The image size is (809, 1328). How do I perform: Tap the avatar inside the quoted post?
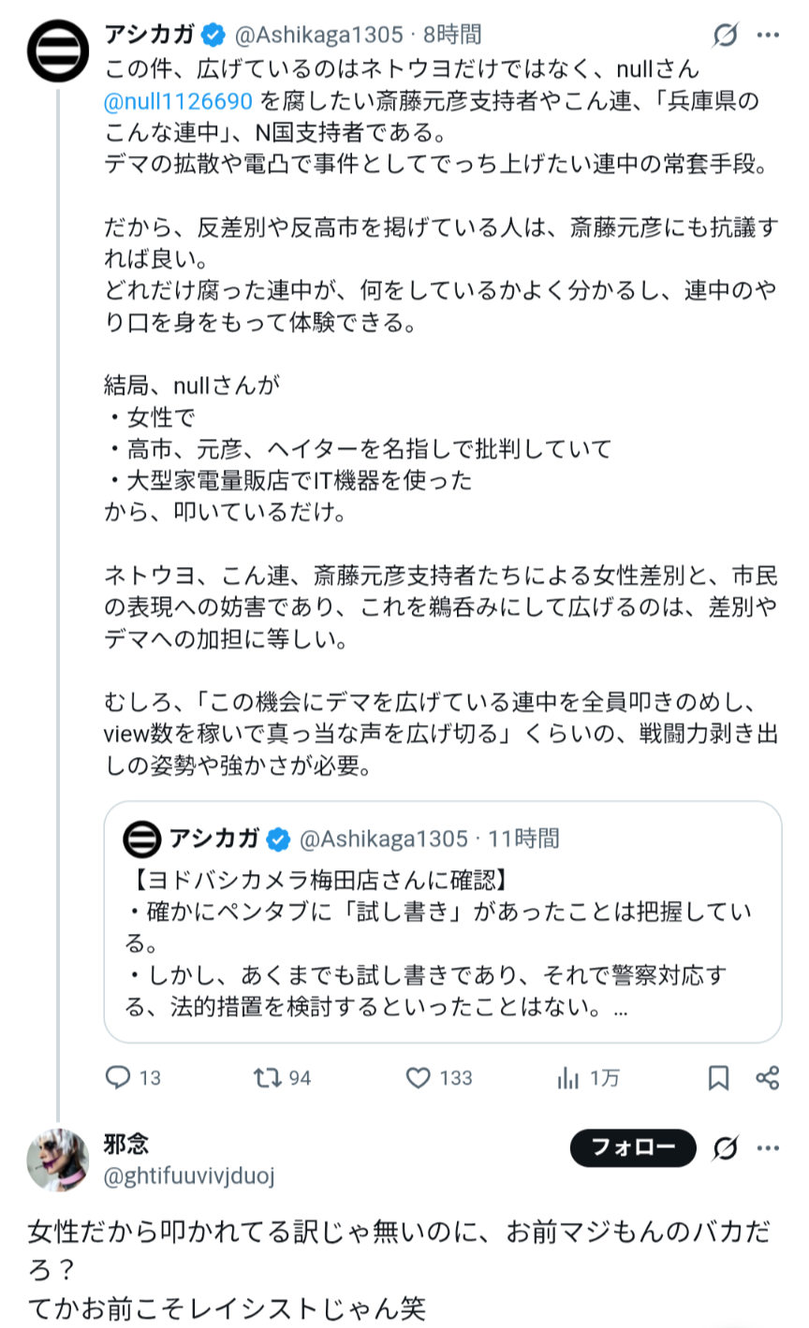point(142,839)
